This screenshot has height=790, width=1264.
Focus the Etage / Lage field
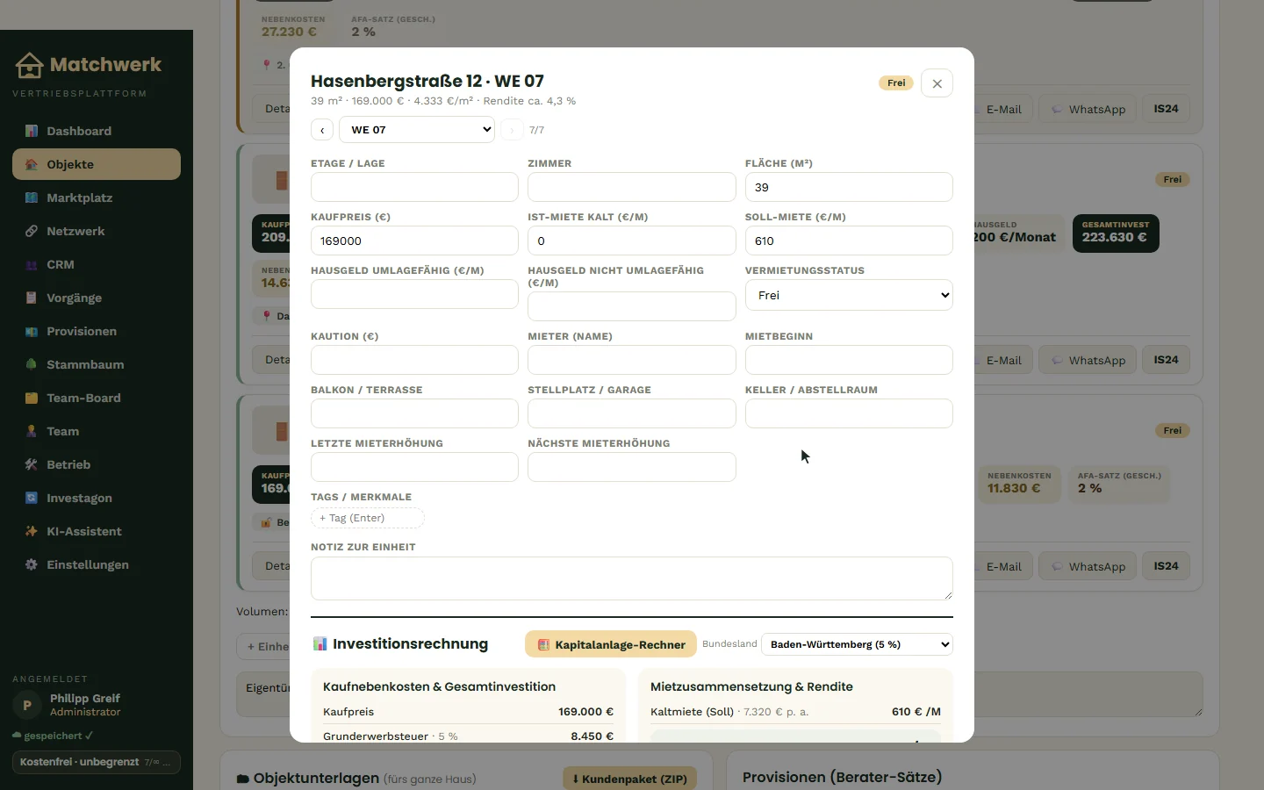pyautogui.click(x=414, y=187)
